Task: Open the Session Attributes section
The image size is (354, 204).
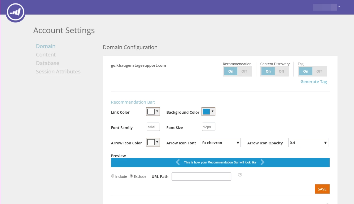Action: (58, 72)
